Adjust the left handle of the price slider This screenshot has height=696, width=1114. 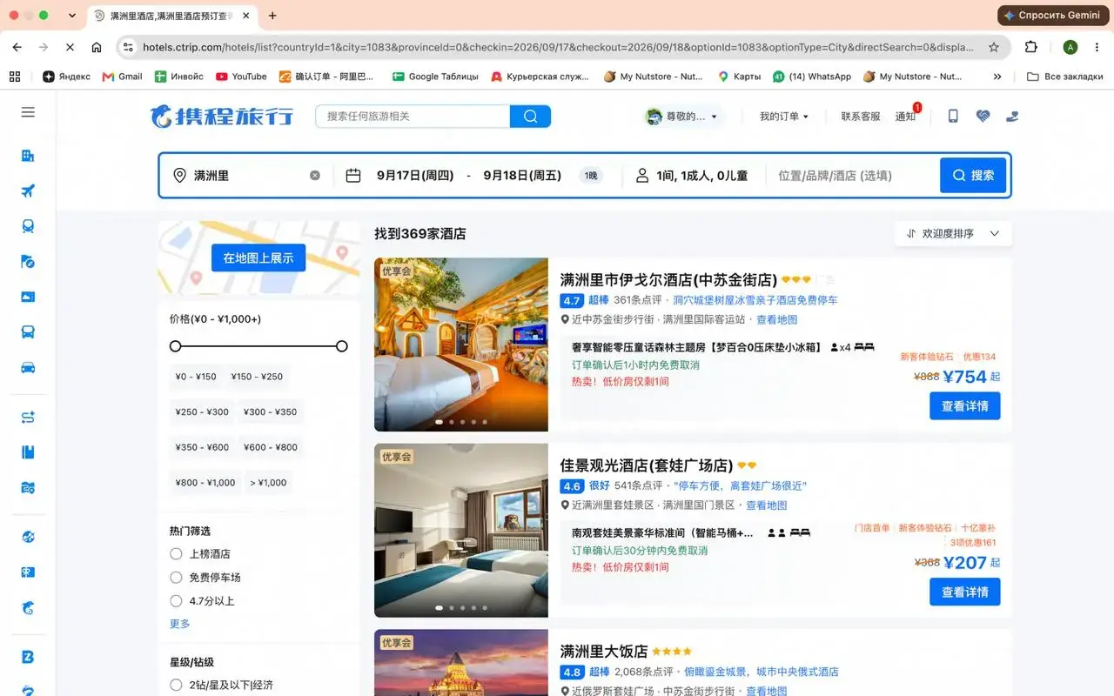tap(176, 346)
